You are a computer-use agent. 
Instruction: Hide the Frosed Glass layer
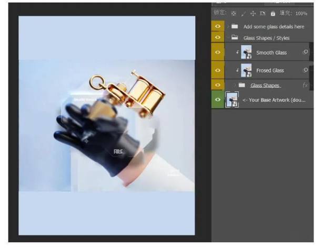(x=217, y=70)
